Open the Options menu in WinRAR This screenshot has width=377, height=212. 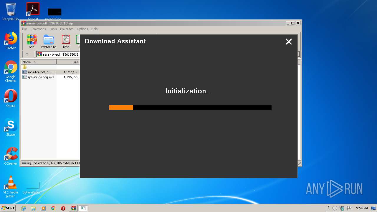click(82, 29)
